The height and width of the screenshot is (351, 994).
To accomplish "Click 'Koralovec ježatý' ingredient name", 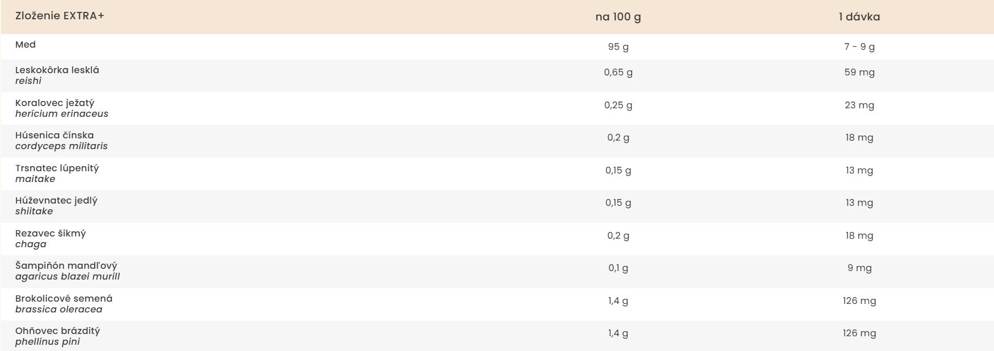I will click(55, 103).
